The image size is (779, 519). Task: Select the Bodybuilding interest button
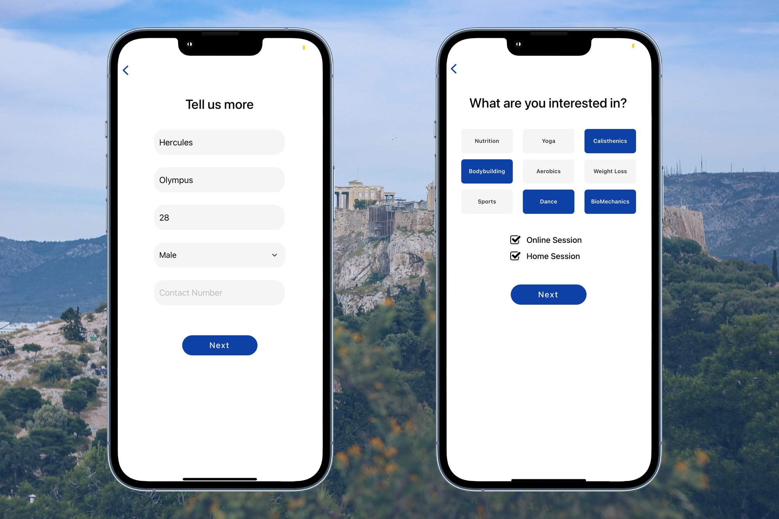click(x=487, y=171)
